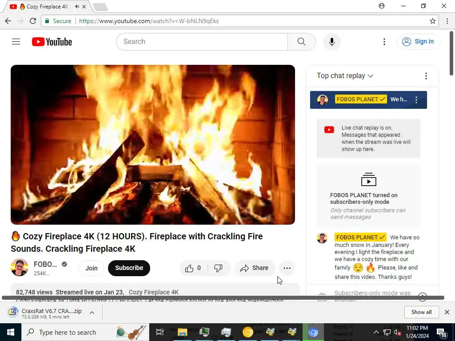Viewport: 455px width, 341px height.
Task: Show all downloads
Action: (421, 312)
